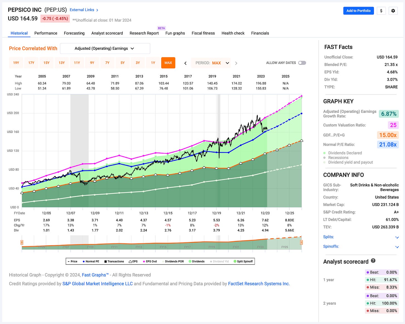Toggle Split Spinoff in legend
The image size is (405, 324).
click(x=243, y=261)
